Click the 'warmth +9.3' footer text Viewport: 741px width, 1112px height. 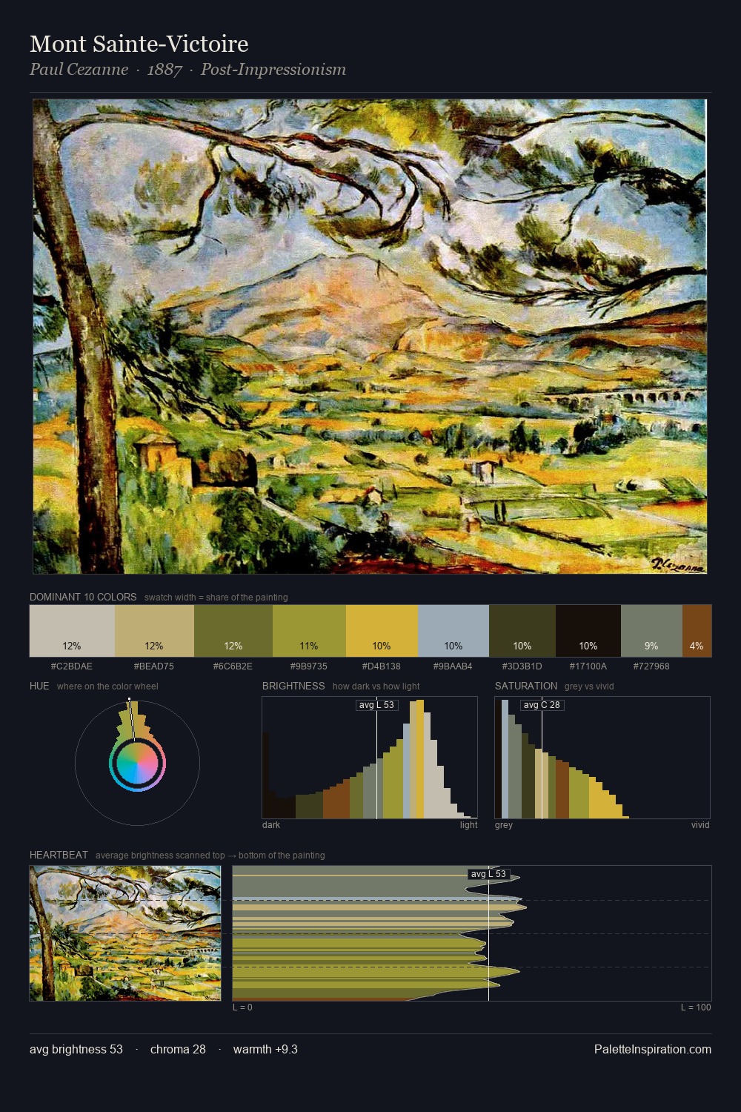265,1049
